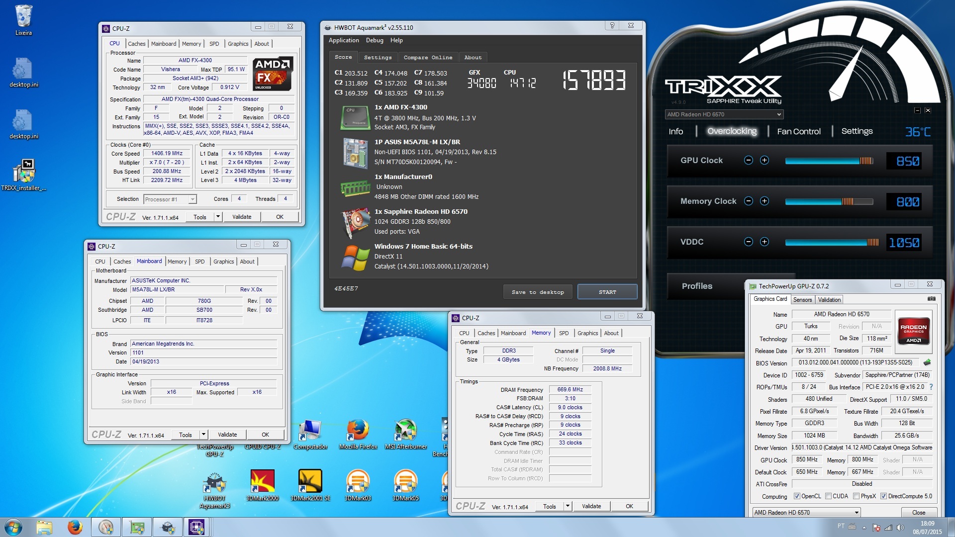Viewport: 955px width, 537px height.
Task: Switch to TRIXX Fan Control tab
Action: [x=799, y=131]
